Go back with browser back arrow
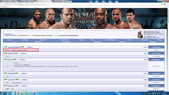This screenshot has height=95, width=169. coord(2,4)
